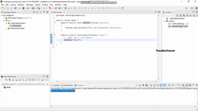Minimize the Package Explorer panel
Image resolution: width=198 pixels, height=111 pixels.
[x=44, y=12]
